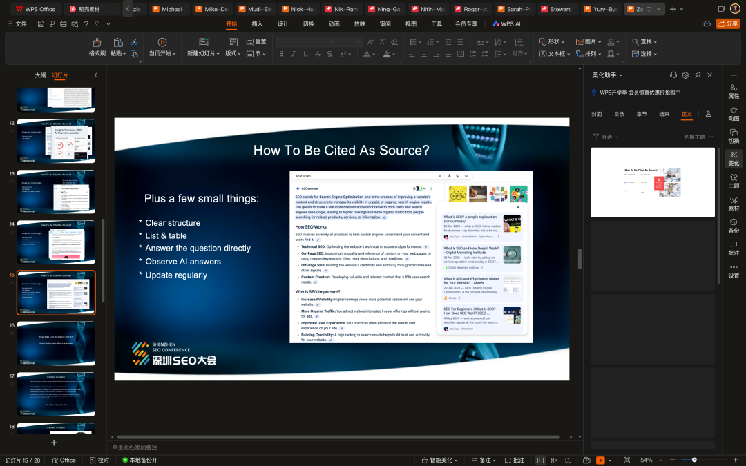Open the 文件 File menu
The width and height of the screenshot is (746, 466).
pyautogui.click(x=17, y=23)
